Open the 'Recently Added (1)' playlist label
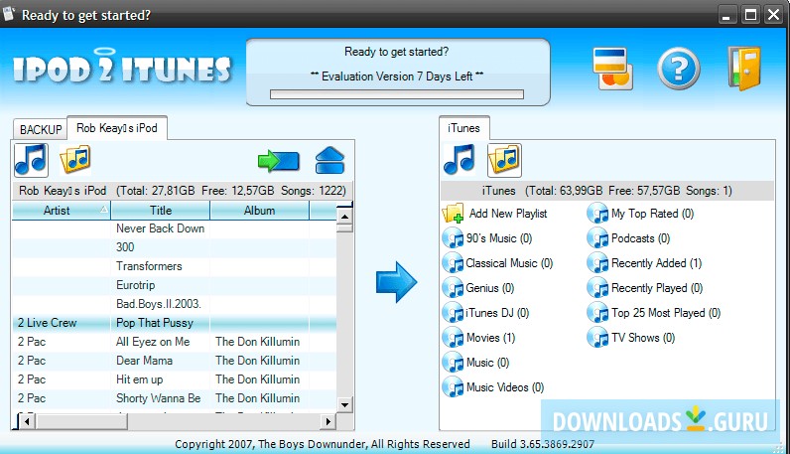 656,263
